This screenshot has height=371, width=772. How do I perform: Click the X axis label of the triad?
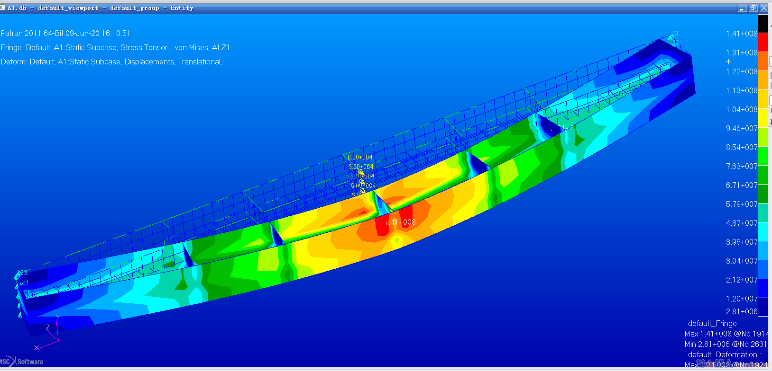(x=37, y=348)
